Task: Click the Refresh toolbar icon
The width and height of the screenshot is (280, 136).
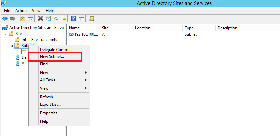Action: point(56,19)
